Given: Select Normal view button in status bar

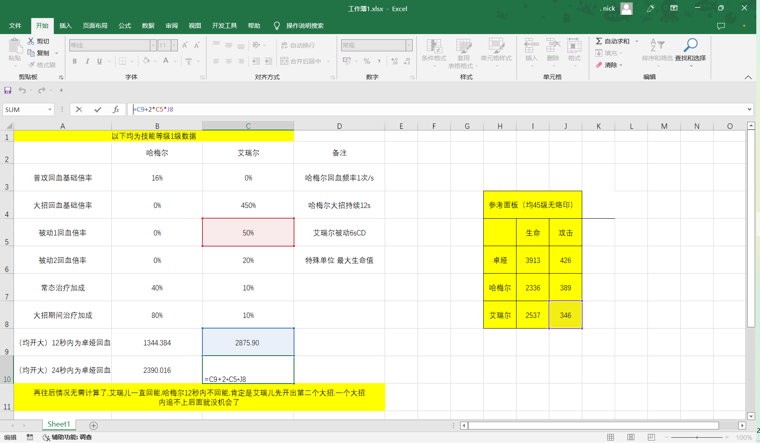Looking at the screenshot, I should tap(611, 437).
